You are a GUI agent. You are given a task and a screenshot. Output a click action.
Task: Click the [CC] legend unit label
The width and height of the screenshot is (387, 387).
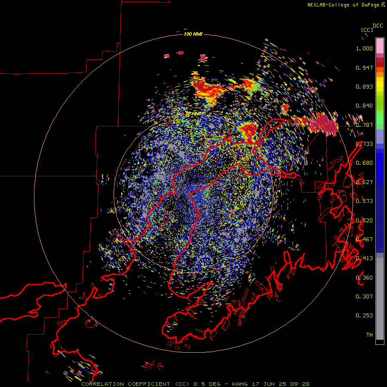tap(367, 30)
